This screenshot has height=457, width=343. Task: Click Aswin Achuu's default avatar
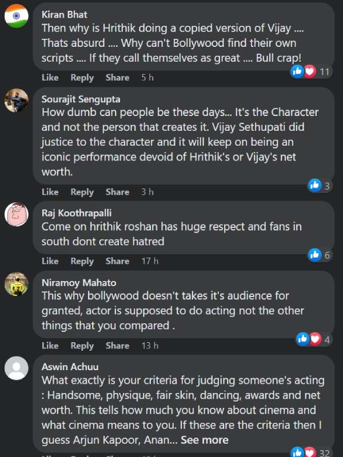coord(17,368)
